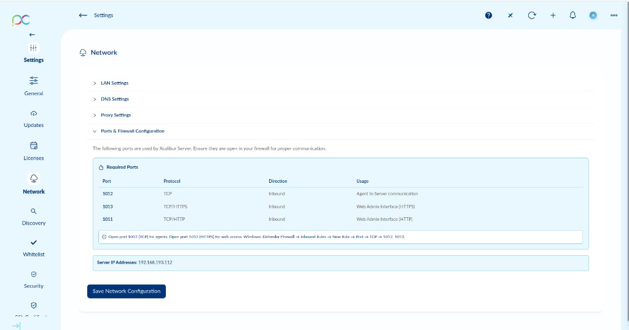Open Licenses in the sidebar
This screenshot has height=330, width=629.
34,151
